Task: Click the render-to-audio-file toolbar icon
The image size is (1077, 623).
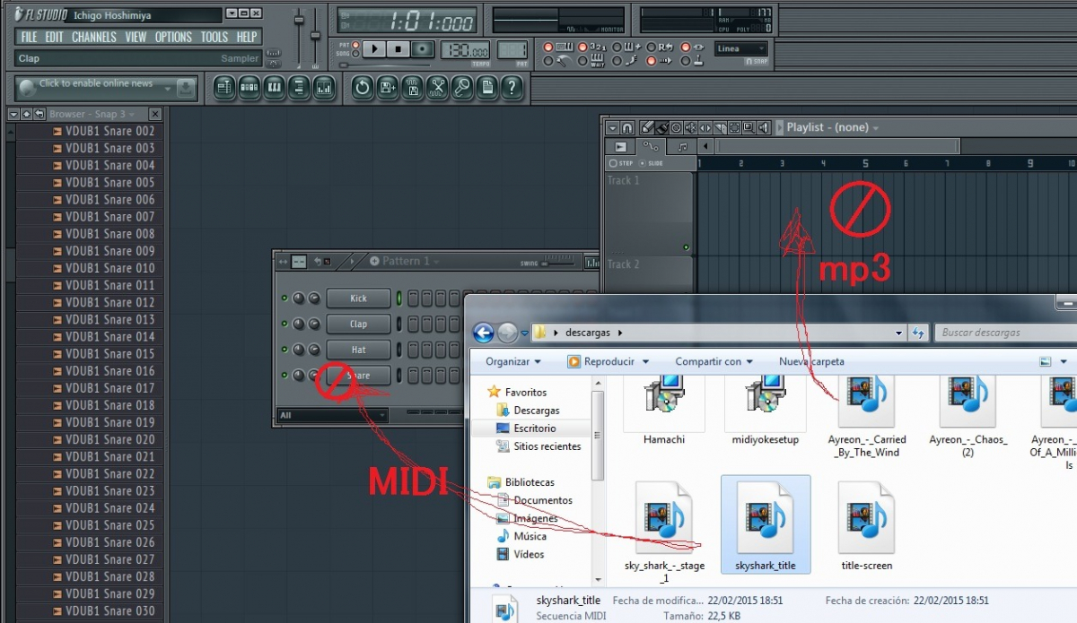Action: (412, 88)
